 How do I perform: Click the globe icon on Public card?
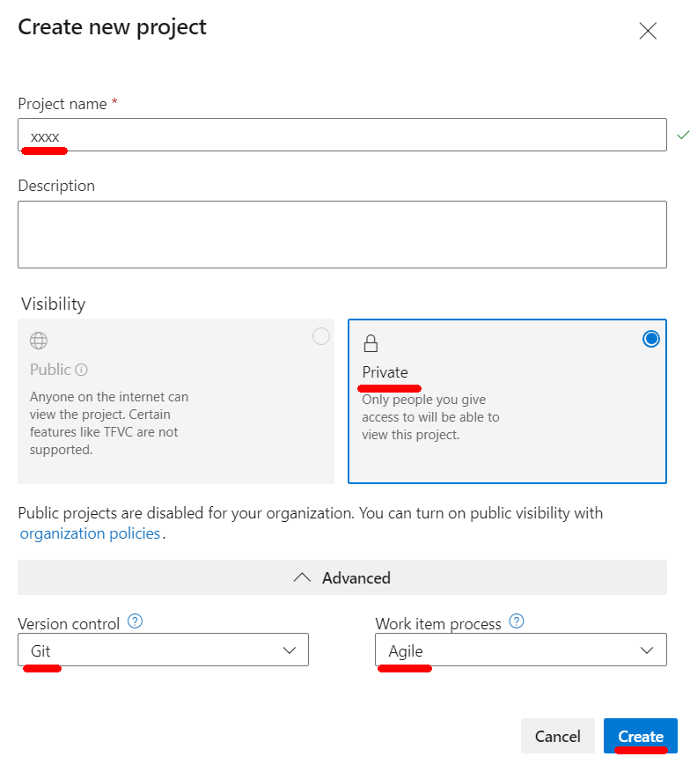38,341
